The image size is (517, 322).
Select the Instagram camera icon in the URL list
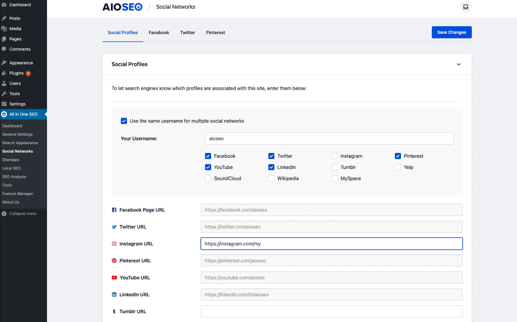(x=114, y=244)
